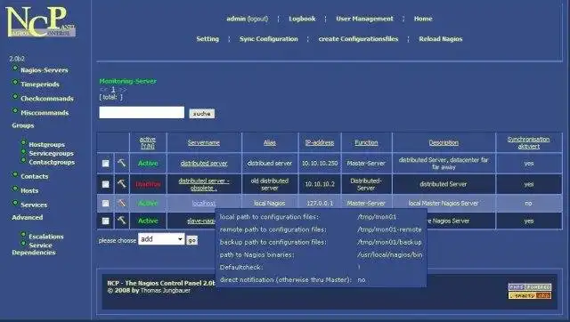Sort table by IP-address column header
The width and height of the screenshot is (570, 322).
click(320, 142)
